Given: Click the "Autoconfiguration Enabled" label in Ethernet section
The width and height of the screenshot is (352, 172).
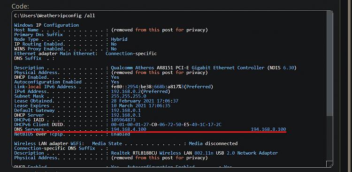Looking at the screenshot, I should click(x=48, y=82).
